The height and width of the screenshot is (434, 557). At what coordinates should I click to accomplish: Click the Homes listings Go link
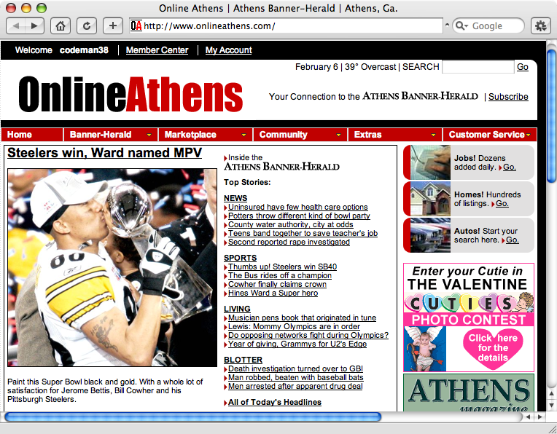pos(502,204)
